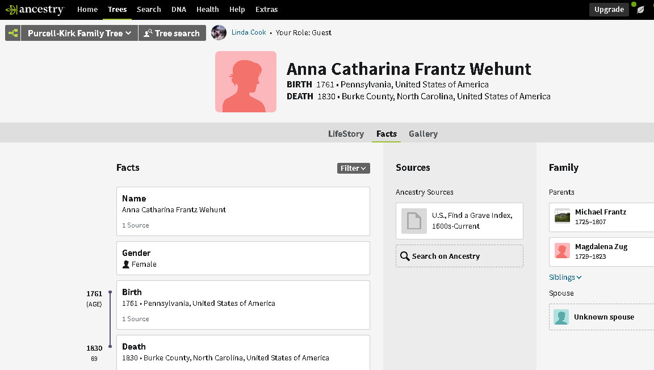Click the Ancestry logo
Image resolution: width=654 pixels, height=370 pixels.
[35, 10]
